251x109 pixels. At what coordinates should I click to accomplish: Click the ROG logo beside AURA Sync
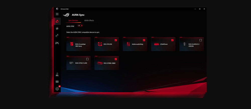pos(66,15)
